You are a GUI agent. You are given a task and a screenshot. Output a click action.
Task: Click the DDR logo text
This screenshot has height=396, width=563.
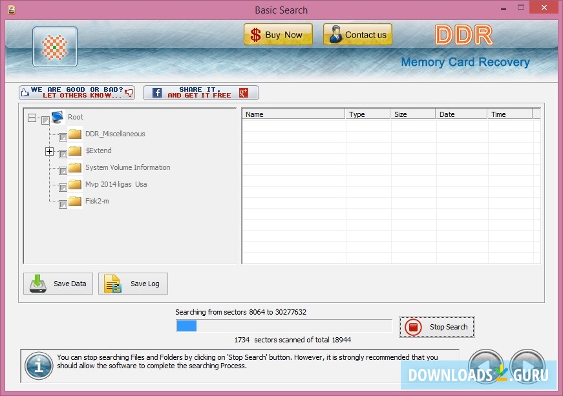[464, 35]
